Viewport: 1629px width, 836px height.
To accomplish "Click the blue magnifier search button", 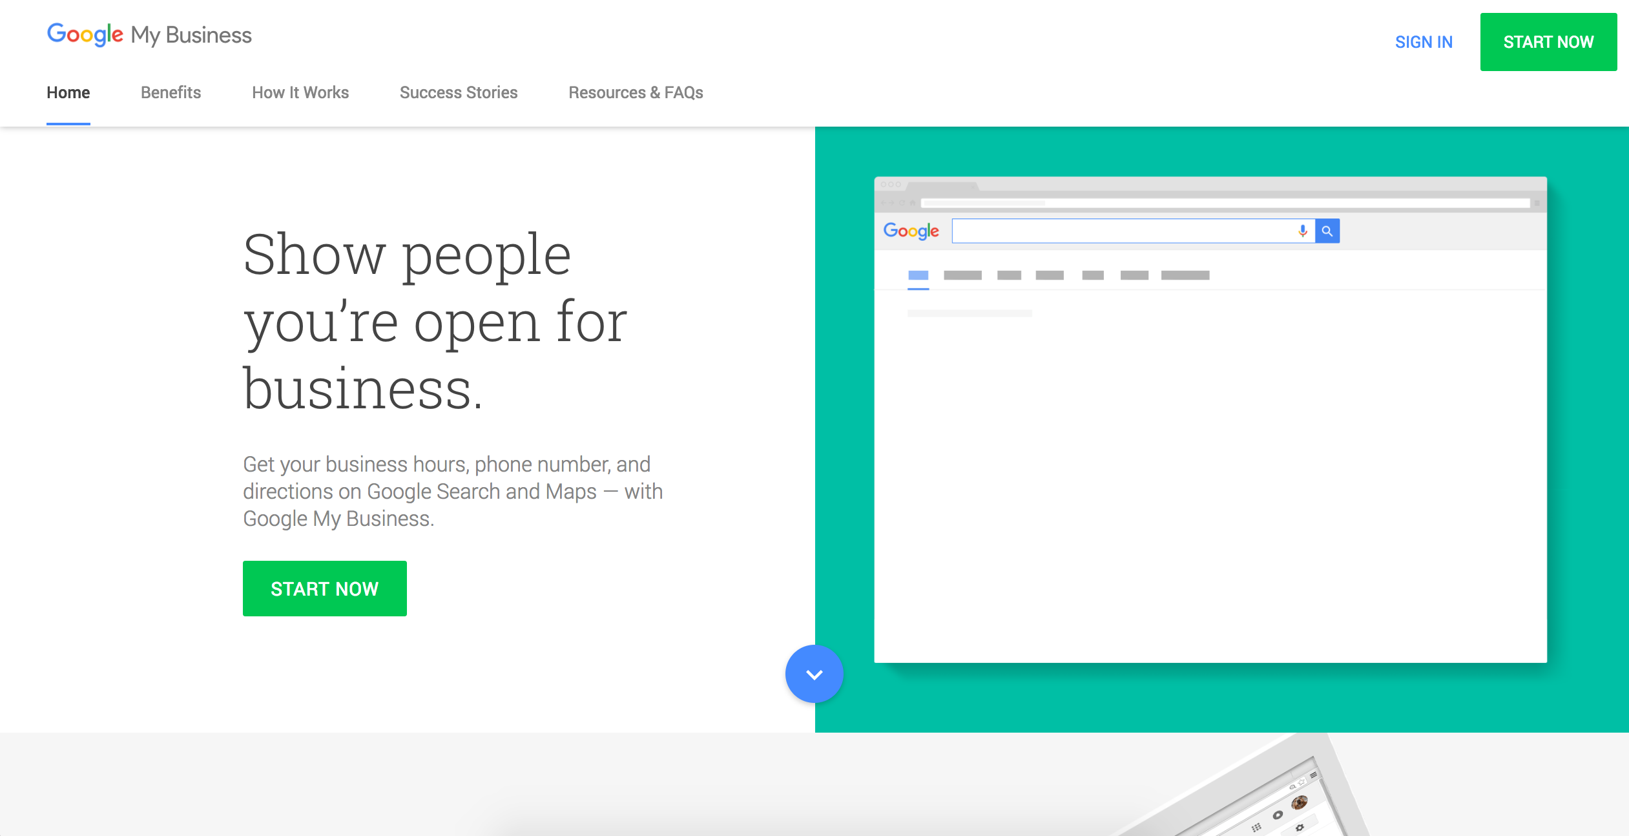I will 1327,231.
